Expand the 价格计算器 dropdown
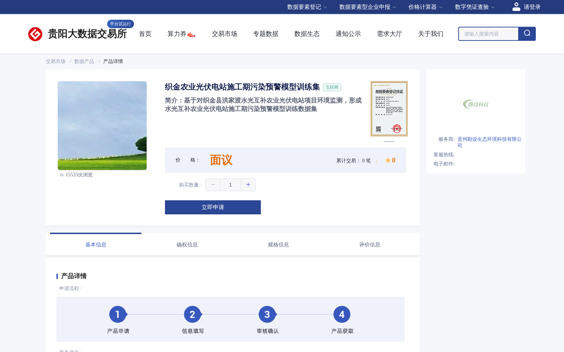 (x=425, y=7)
